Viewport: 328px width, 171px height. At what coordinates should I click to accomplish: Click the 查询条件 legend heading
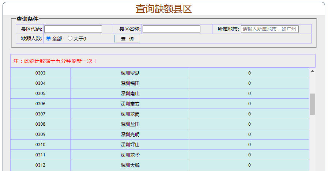27,19
